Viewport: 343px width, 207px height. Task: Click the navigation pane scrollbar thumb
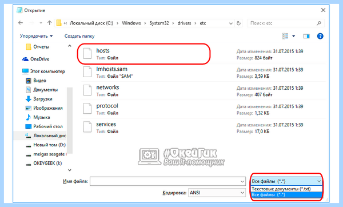point(70,120)
